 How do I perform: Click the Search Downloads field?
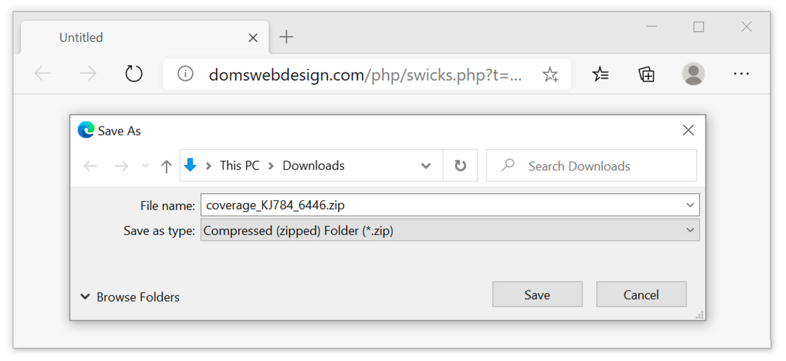pyautogui.click(x=592, y=166)
